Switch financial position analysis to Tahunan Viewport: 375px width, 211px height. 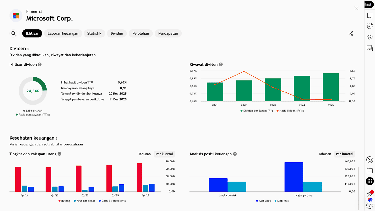point(325,154)
